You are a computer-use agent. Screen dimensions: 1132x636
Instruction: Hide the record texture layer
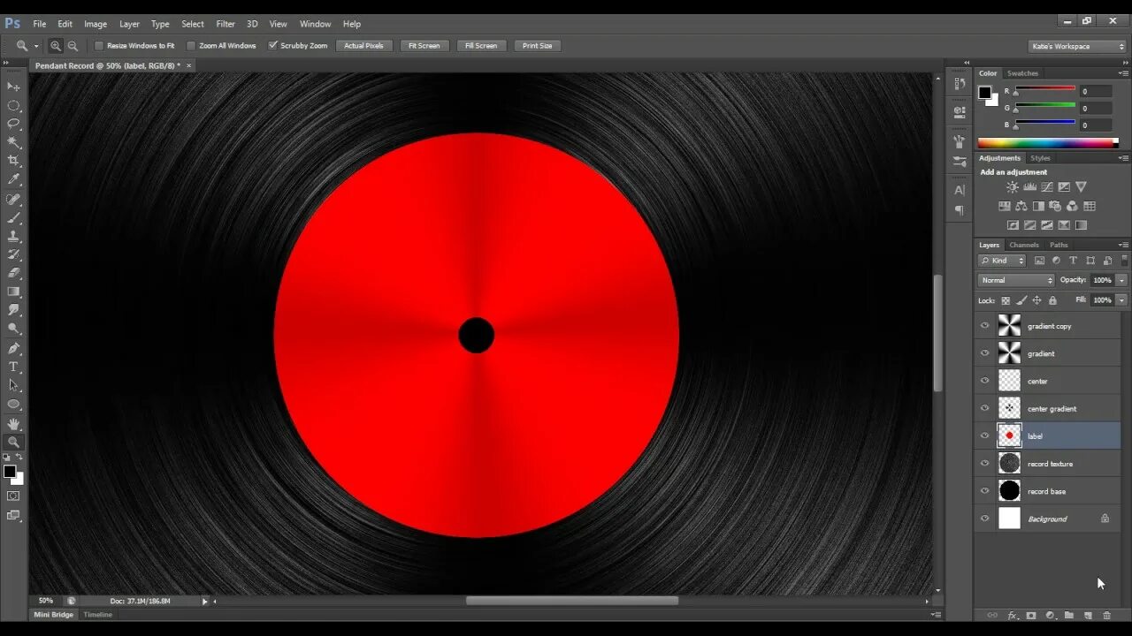(984, 463)
